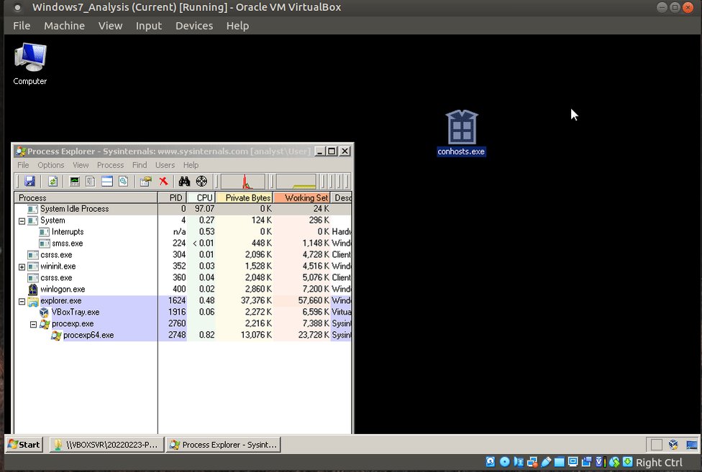Viewport: 702px width, 472px height.
Task: Select the Interrupts process row
Action: (x=183, y=231)
